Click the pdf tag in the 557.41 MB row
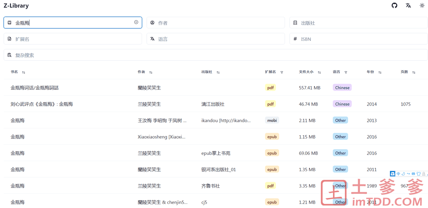Image resolution: width=428 pixels, height=208 pixels. pos(270,88)
